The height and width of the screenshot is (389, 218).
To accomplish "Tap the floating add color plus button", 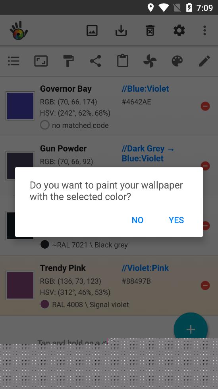I will click(191, 329).
